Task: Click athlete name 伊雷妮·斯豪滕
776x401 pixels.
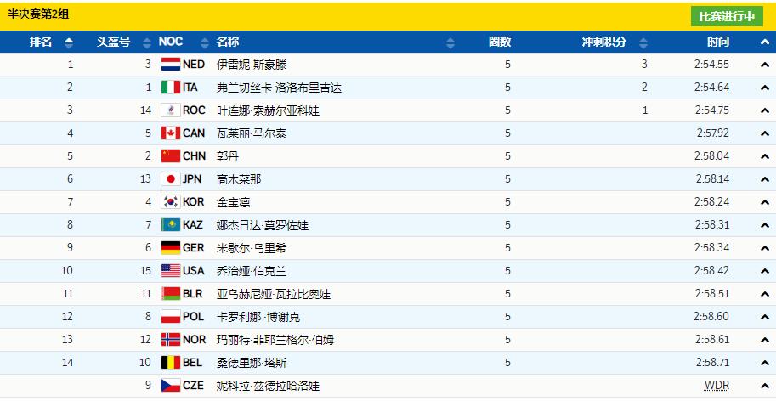Action: pos(252,65)
